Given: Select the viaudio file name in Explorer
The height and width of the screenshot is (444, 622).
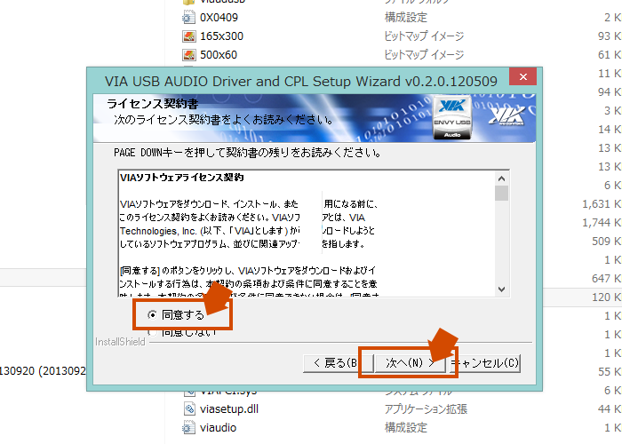Looking at the screenshot, I should pos(218,428).
